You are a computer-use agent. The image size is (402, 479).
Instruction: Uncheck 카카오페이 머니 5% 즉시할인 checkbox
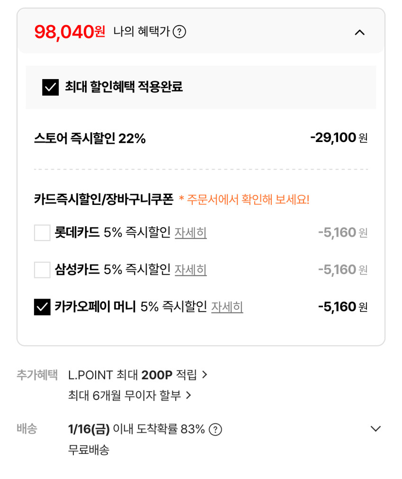tap(42, 307)
